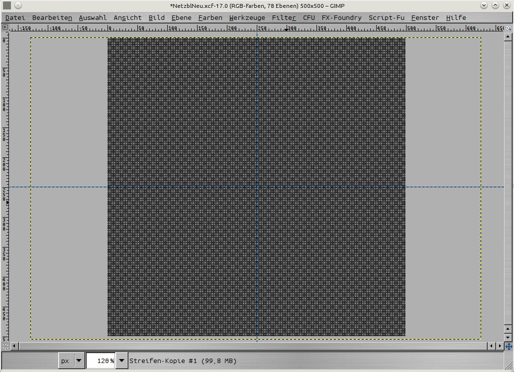Click the horizontal scrollbar track

pos(249,346)
